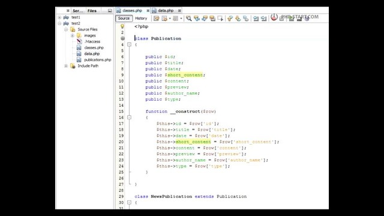Toggle Highlight Search in editor toolbar
384x216 pixels.
point(212,19)
